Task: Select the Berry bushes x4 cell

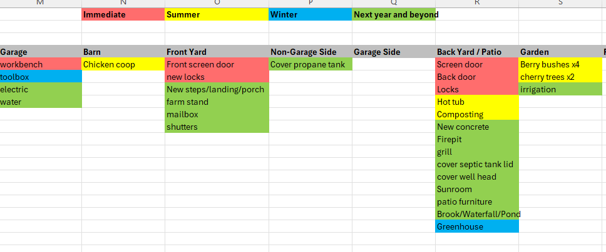Action: [x=560, y=64]
